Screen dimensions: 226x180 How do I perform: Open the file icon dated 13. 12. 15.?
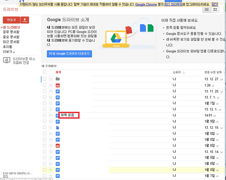pyautogui.click(x=57, y=127)
